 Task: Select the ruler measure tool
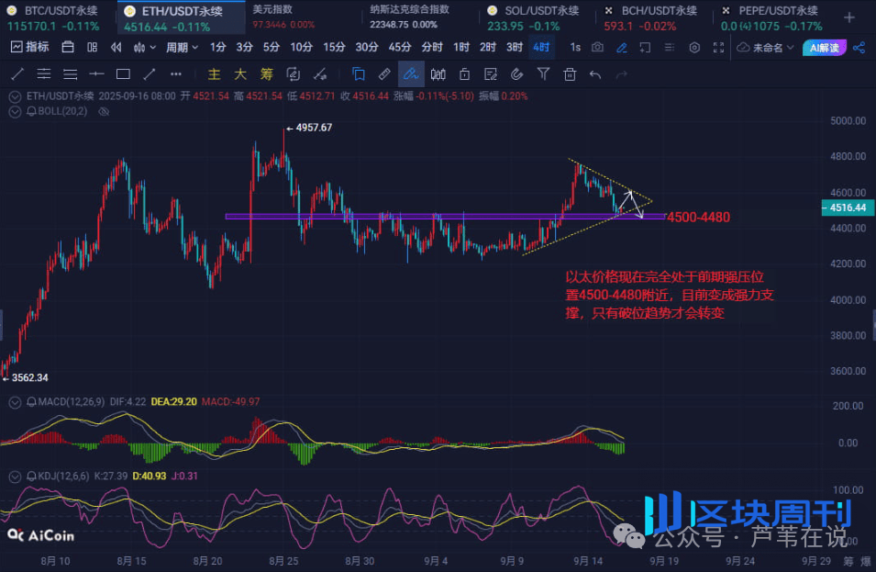384,74
